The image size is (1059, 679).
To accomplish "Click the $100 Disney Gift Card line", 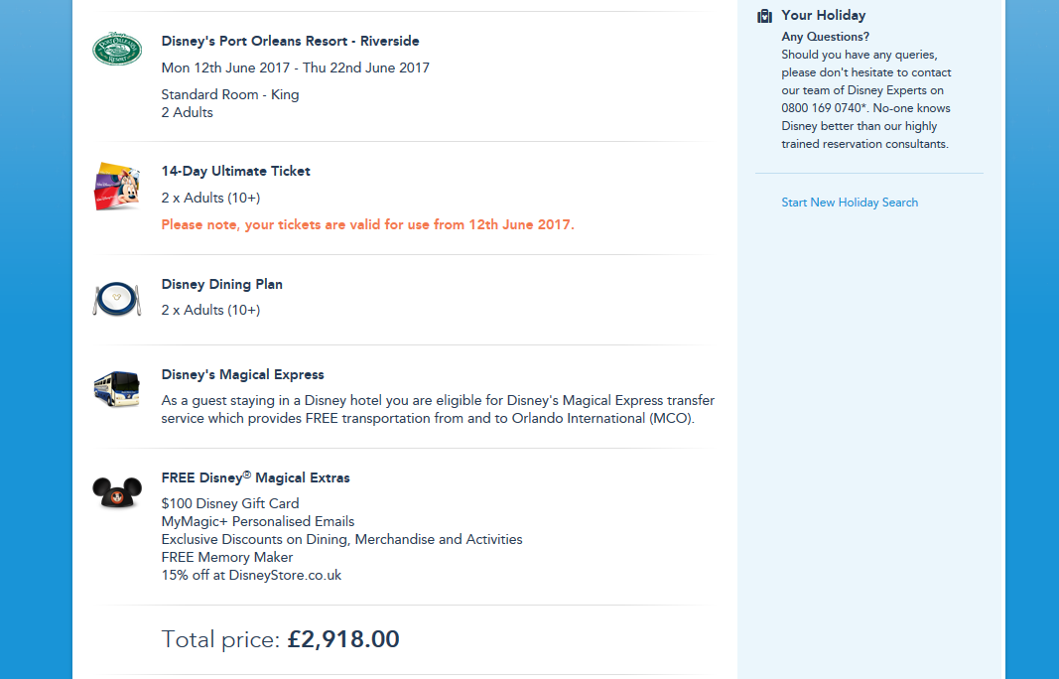I will pos(230,503).
